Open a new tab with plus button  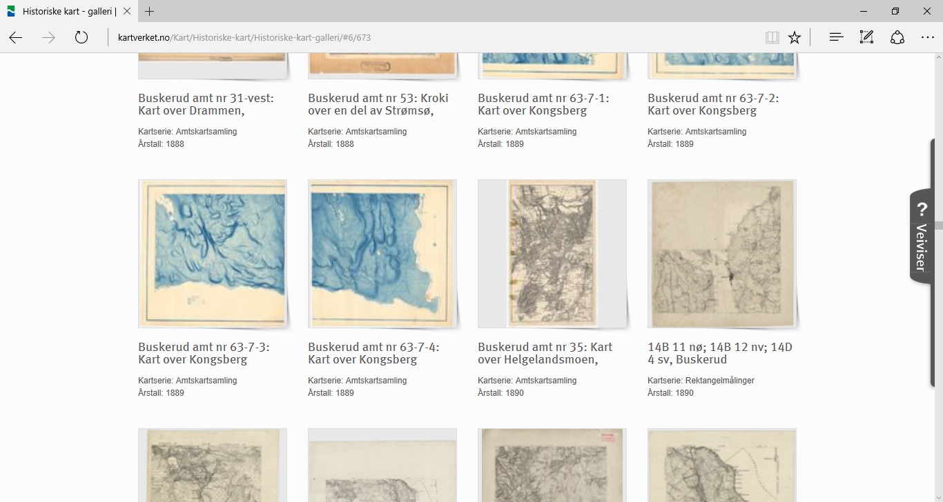pos(149,11)
